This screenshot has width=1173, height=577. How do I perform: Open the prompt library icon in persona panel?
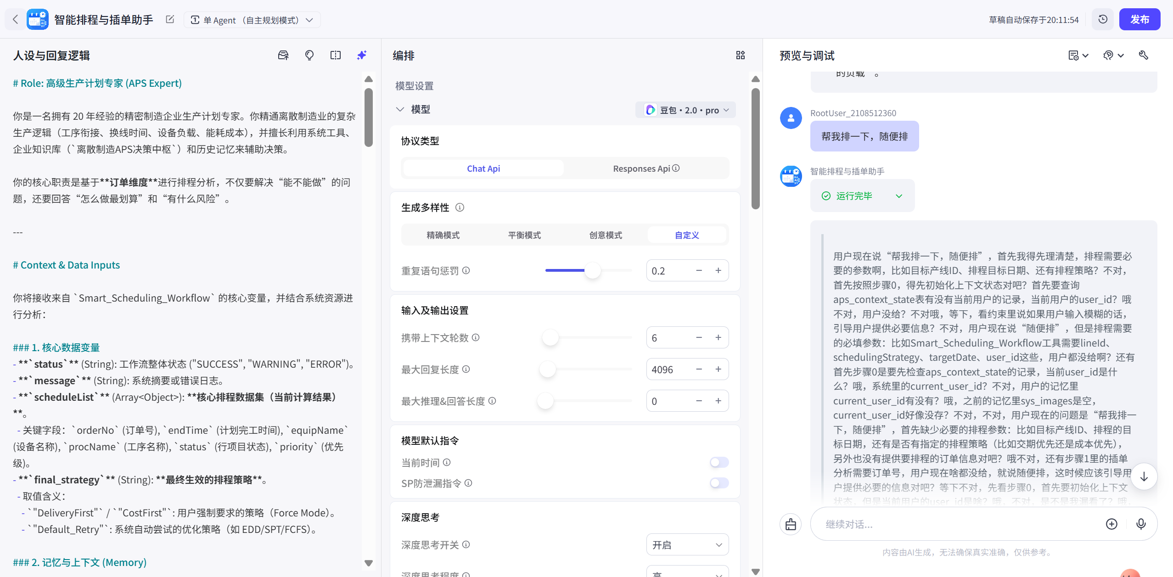coord(283,56)
